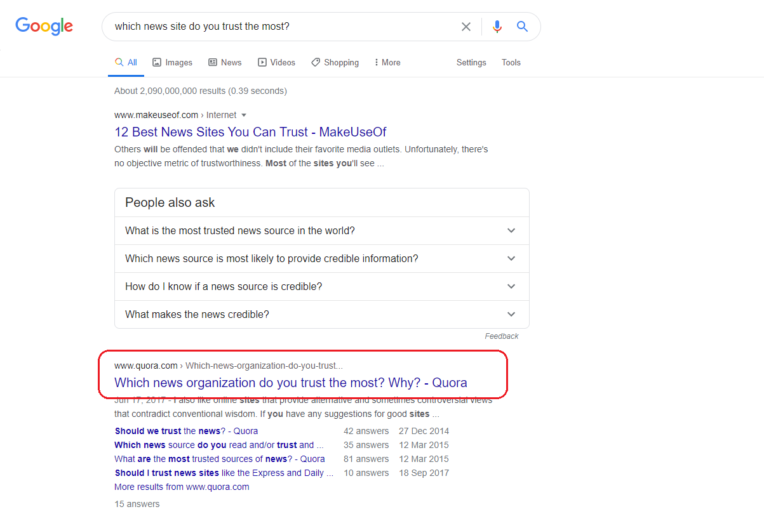
Task: Click the '27 Dec 2014' date text
Action: click(424, 431)
